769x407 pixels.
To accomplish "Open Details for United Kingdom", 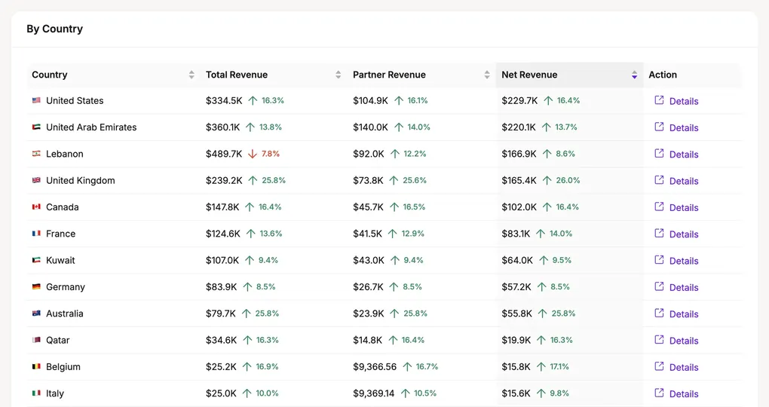I will [684, 181].
